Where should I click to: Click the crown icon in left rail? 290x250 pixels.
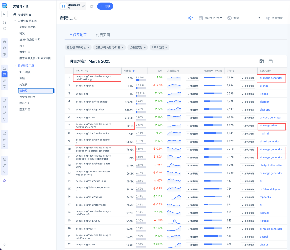(5, 181)
